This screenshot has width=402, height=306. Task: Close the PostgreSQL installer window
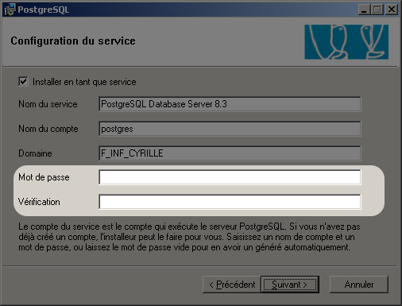coord(392,10)
